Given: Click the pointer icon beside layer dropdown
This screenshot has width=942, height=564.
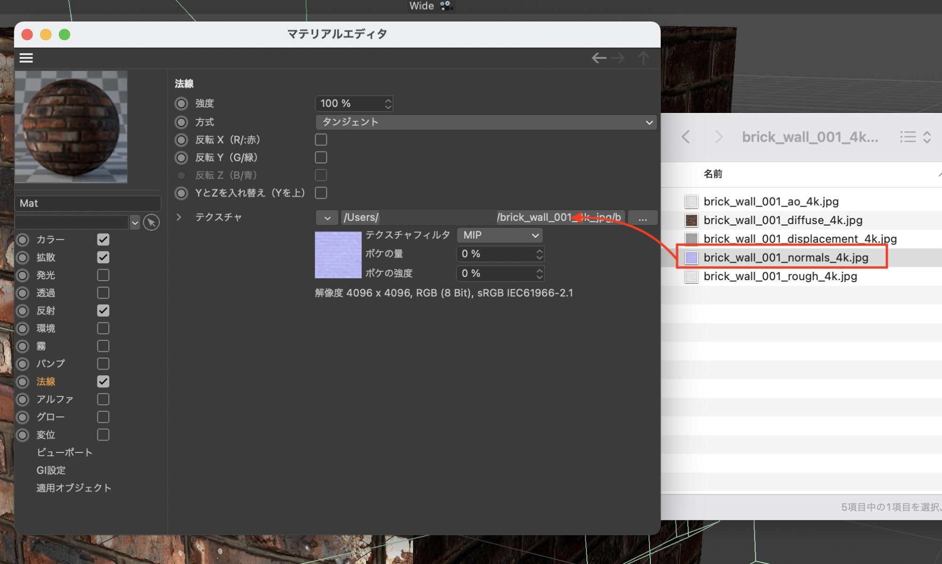Looking at the screenshot, I should coord(151,222).
